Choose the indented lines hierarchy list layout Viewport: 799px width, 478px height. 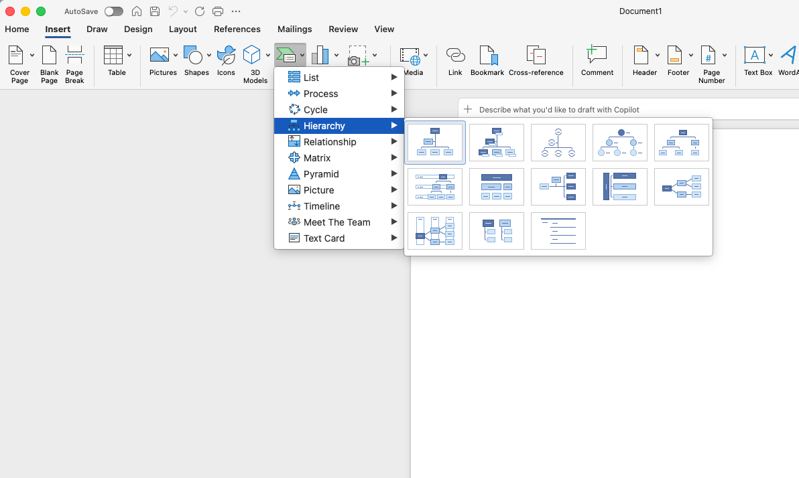click(x=558, y=231)
